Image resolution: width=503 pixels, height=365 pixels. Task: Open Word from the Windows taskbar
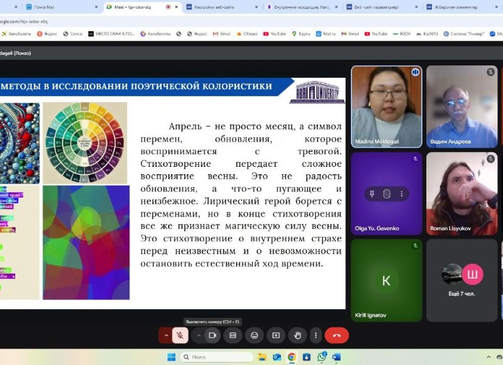coord(336,357)
